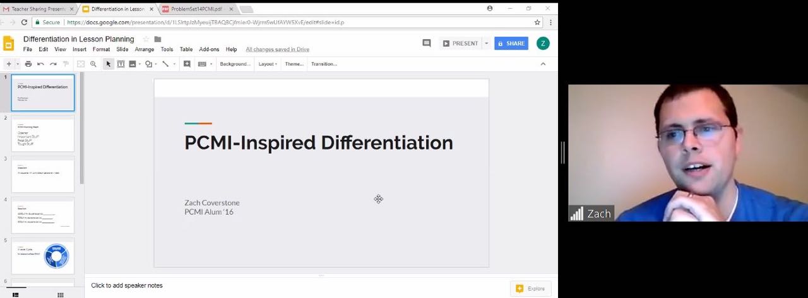Image resolution: width=808 pixels, height=298 pixels.
Task: Select the arrow cursor tool
Action: [x=109, y=64]
